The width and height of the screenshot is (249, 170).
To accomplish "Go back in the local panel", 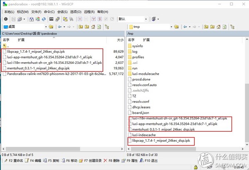I will click(60, 27).
